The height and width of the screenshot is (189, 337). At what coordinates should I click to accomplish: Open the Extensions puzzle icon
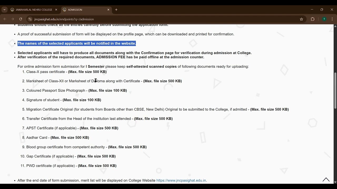click(x=313, y=19)
